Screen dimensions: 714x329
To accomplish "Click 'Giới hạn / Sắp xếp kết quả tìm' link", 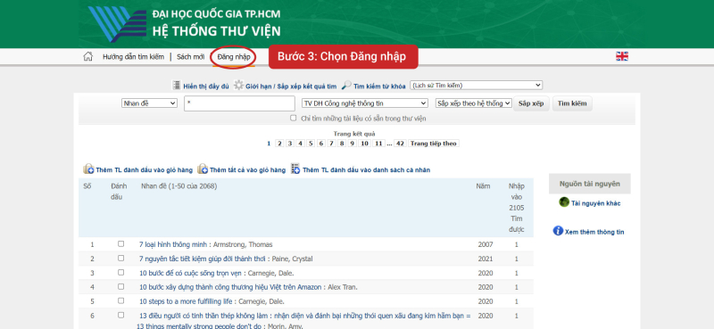I will tap(291, 86).
